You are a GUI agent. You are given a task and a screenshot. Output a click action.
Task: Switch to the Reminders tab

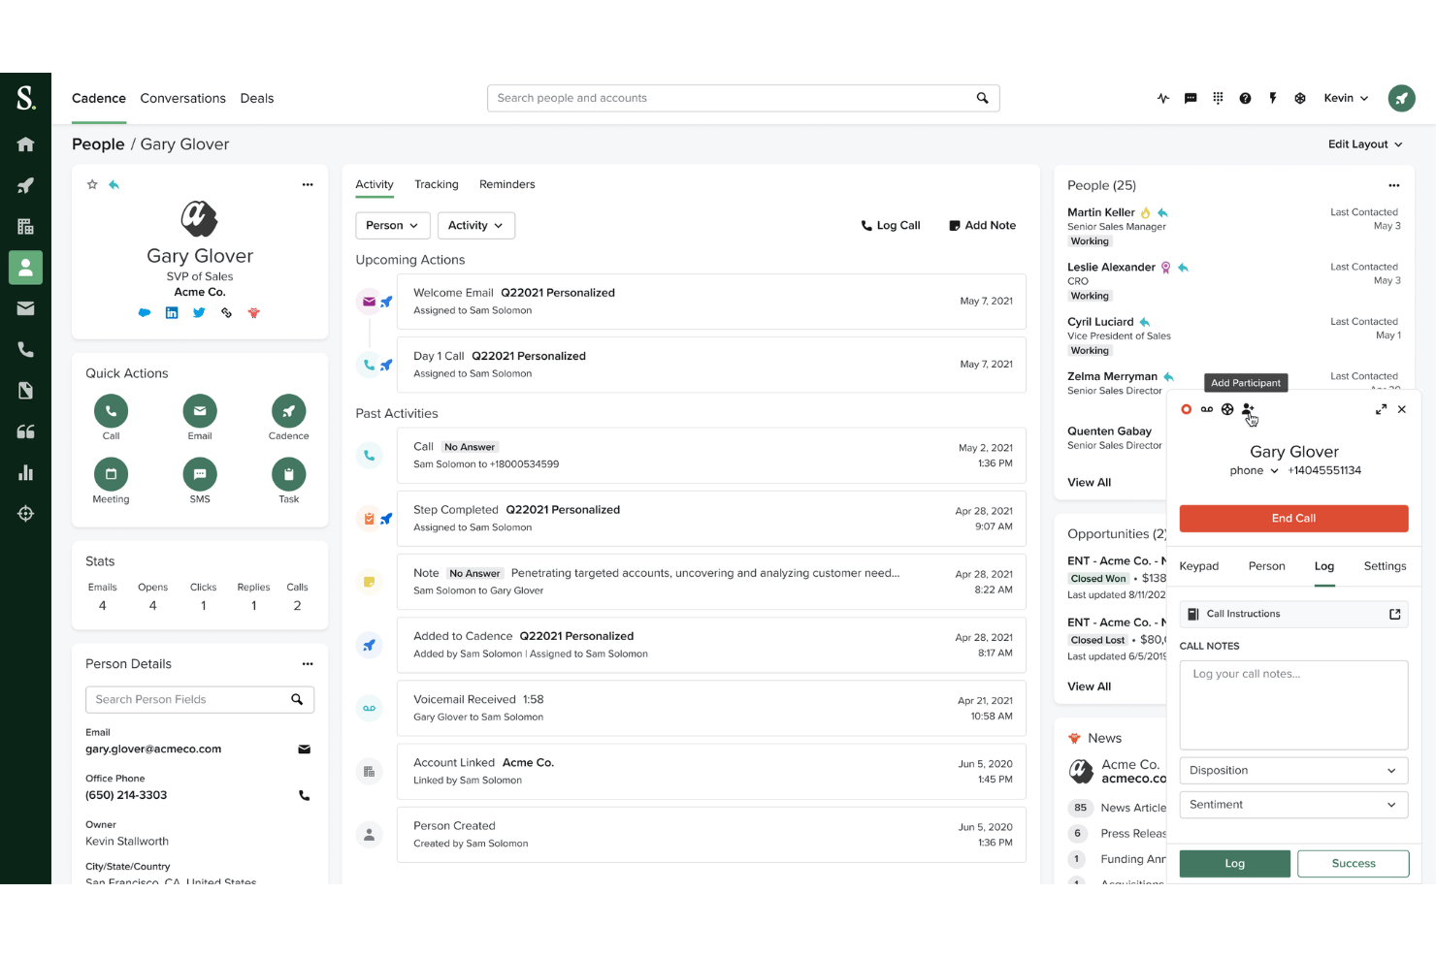click(x=506, y=184)
